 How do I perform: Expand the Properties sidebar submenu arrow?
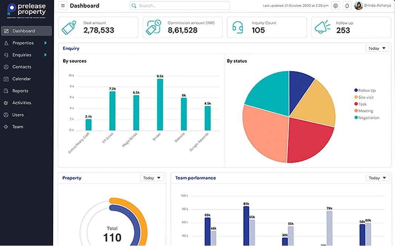point(46,43)
